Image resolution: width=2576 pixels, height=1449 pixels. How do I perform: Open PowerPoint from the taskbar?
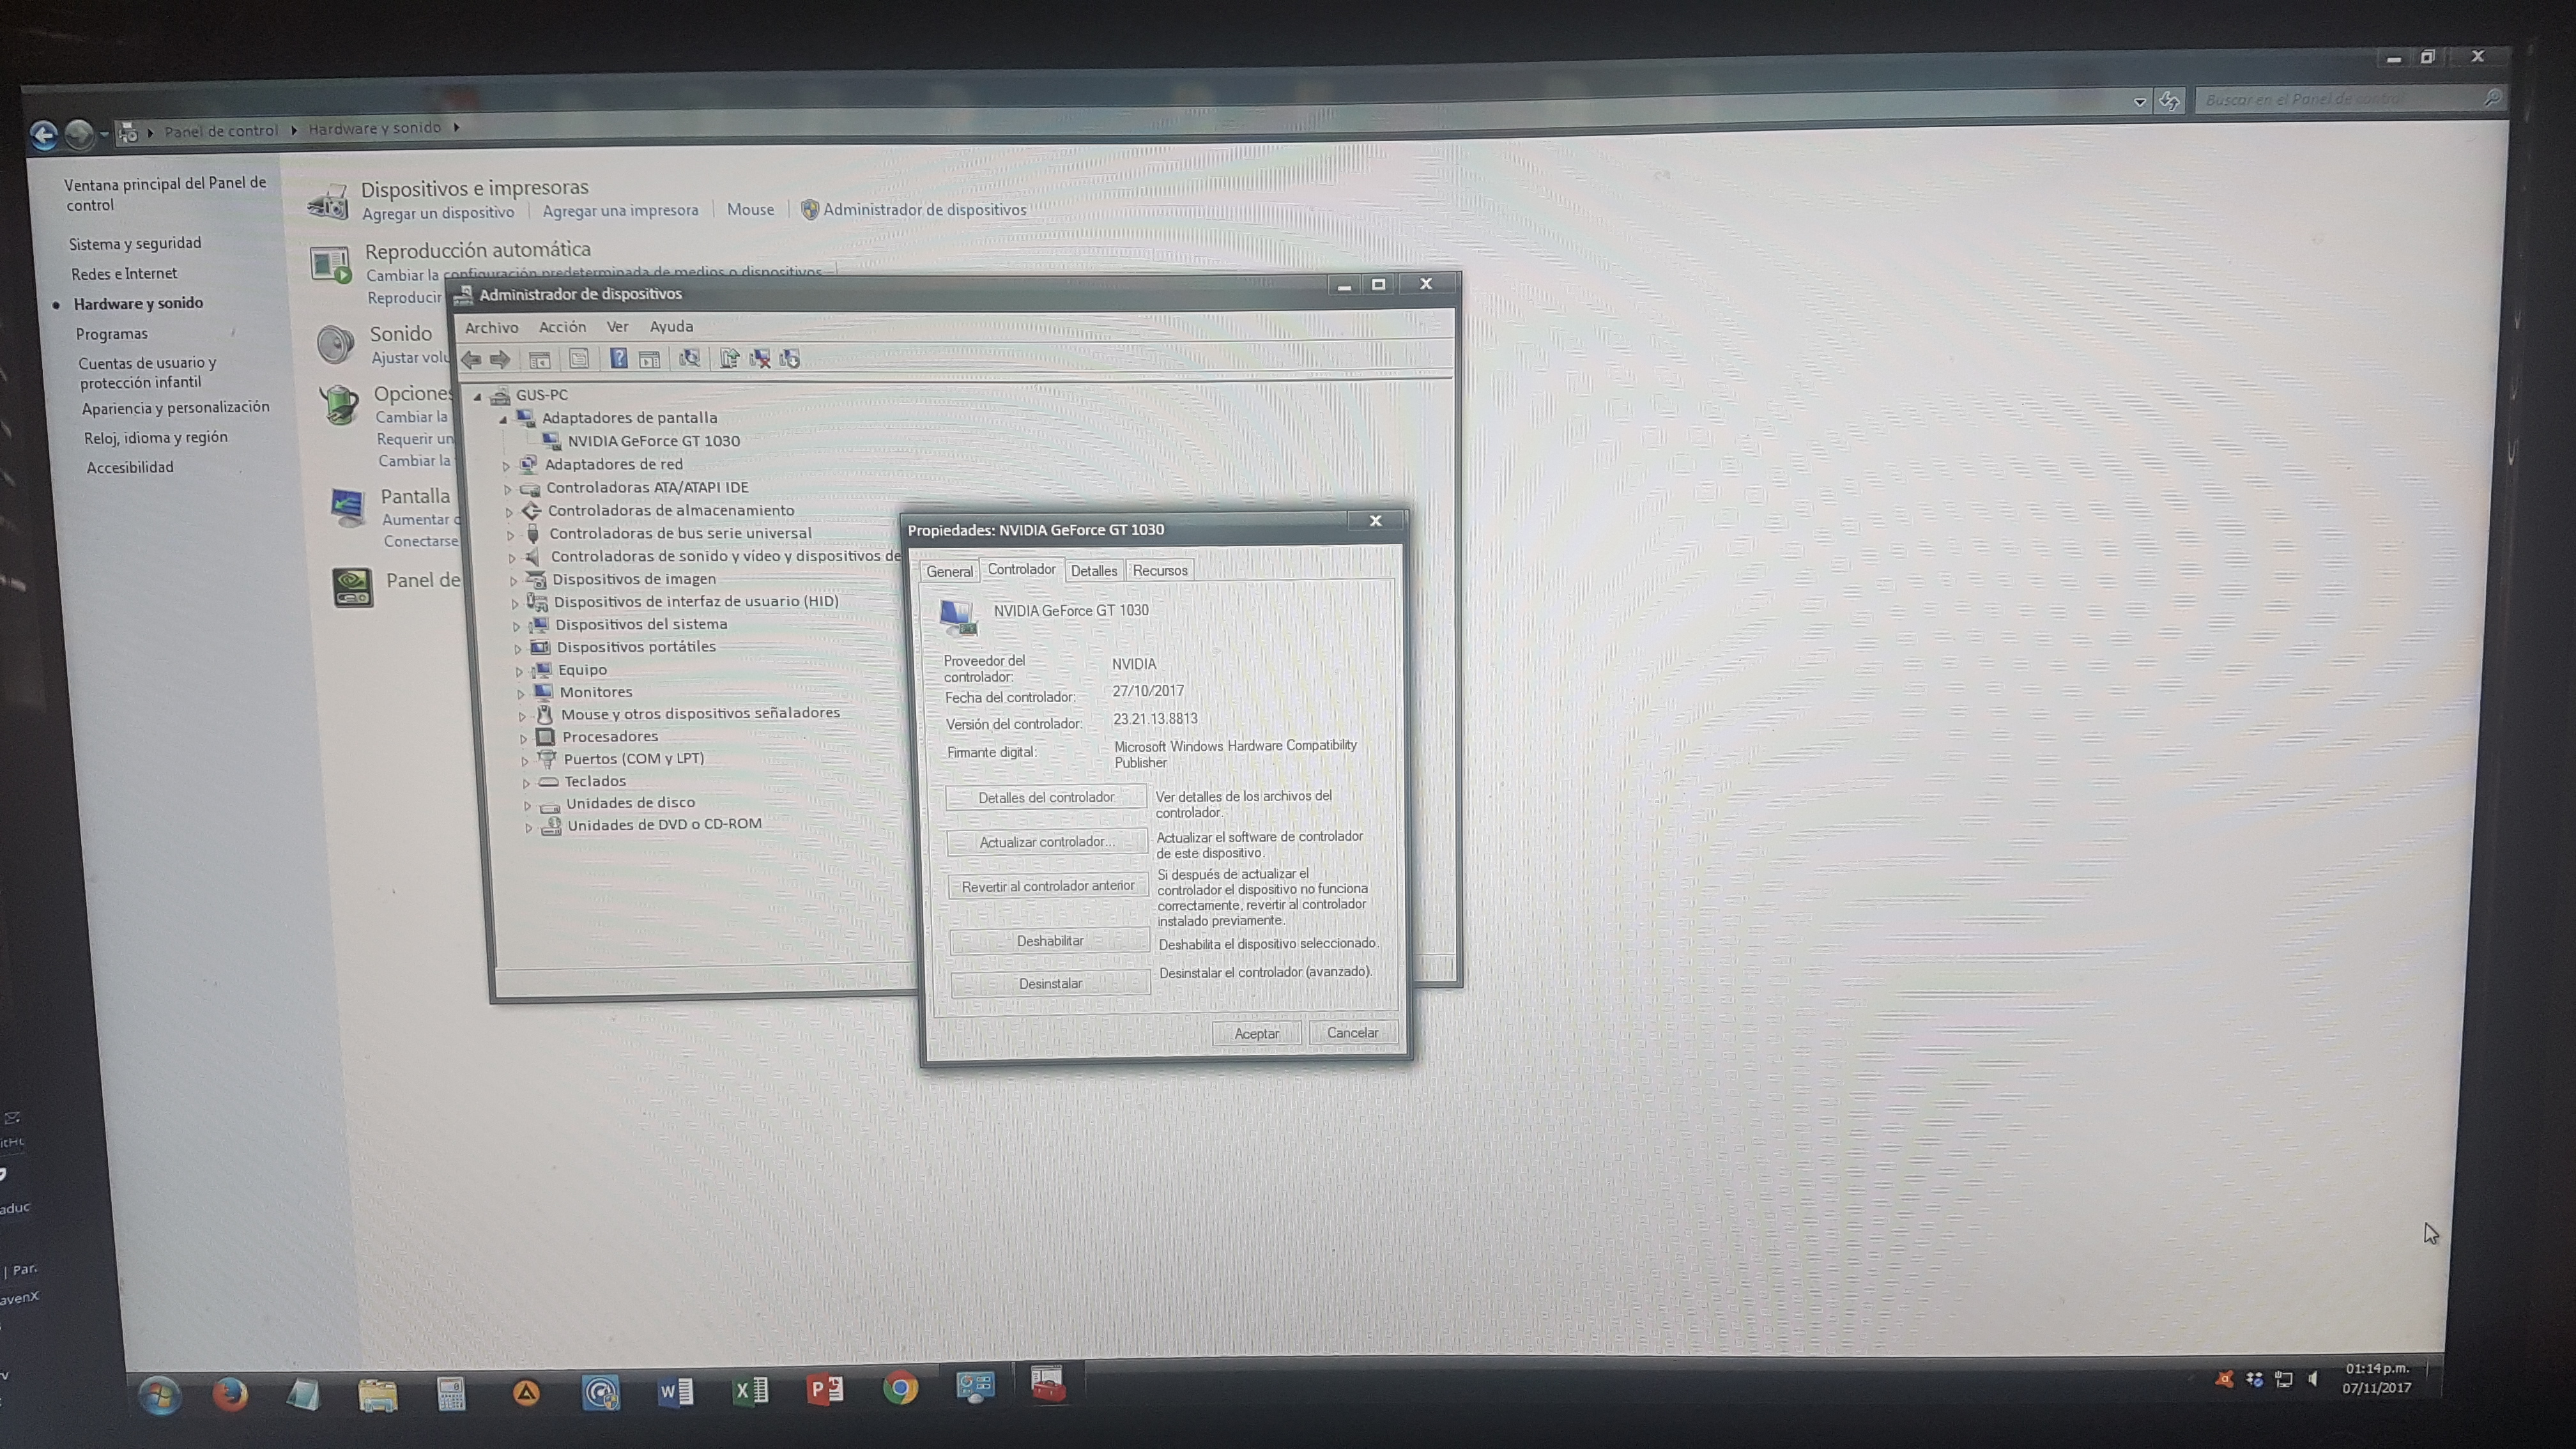pyautogui.click(x=825, y=1390)
